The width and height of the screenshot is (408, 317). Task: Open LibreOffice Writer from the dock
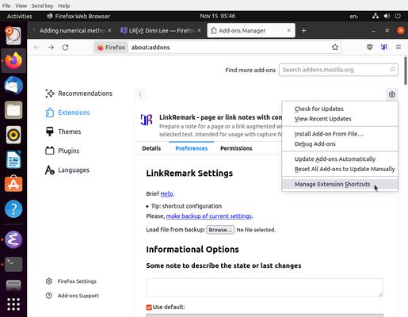[13, 159]
